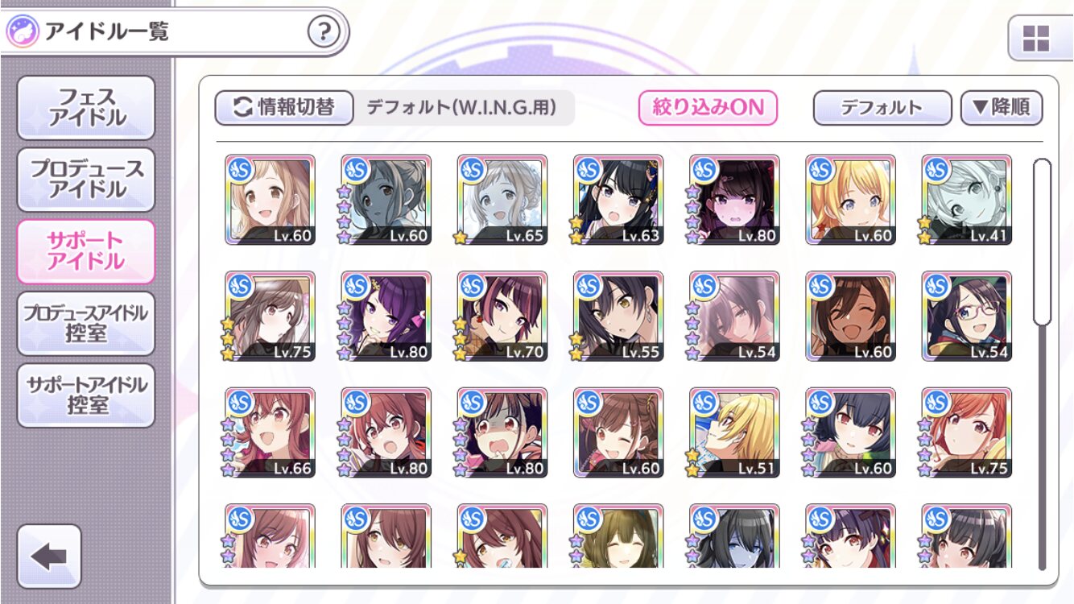Viewport: 1074px width, 604px height.
Task: Select the blonde idol card Lv.51
Action: (x=734, y=432)
